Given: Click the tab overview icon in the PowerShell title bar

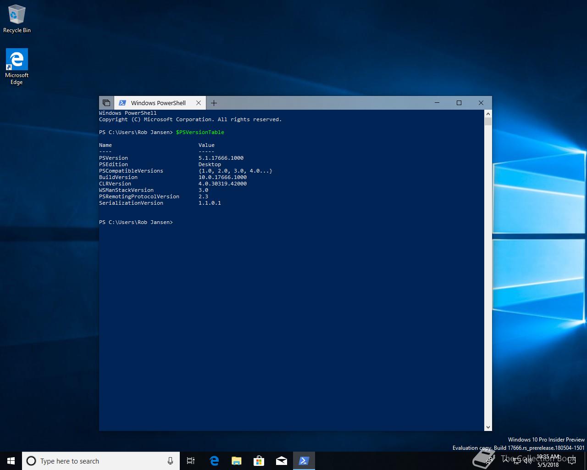Looking at the screenshot, I should pyautogui.click(x=106, y=103).
